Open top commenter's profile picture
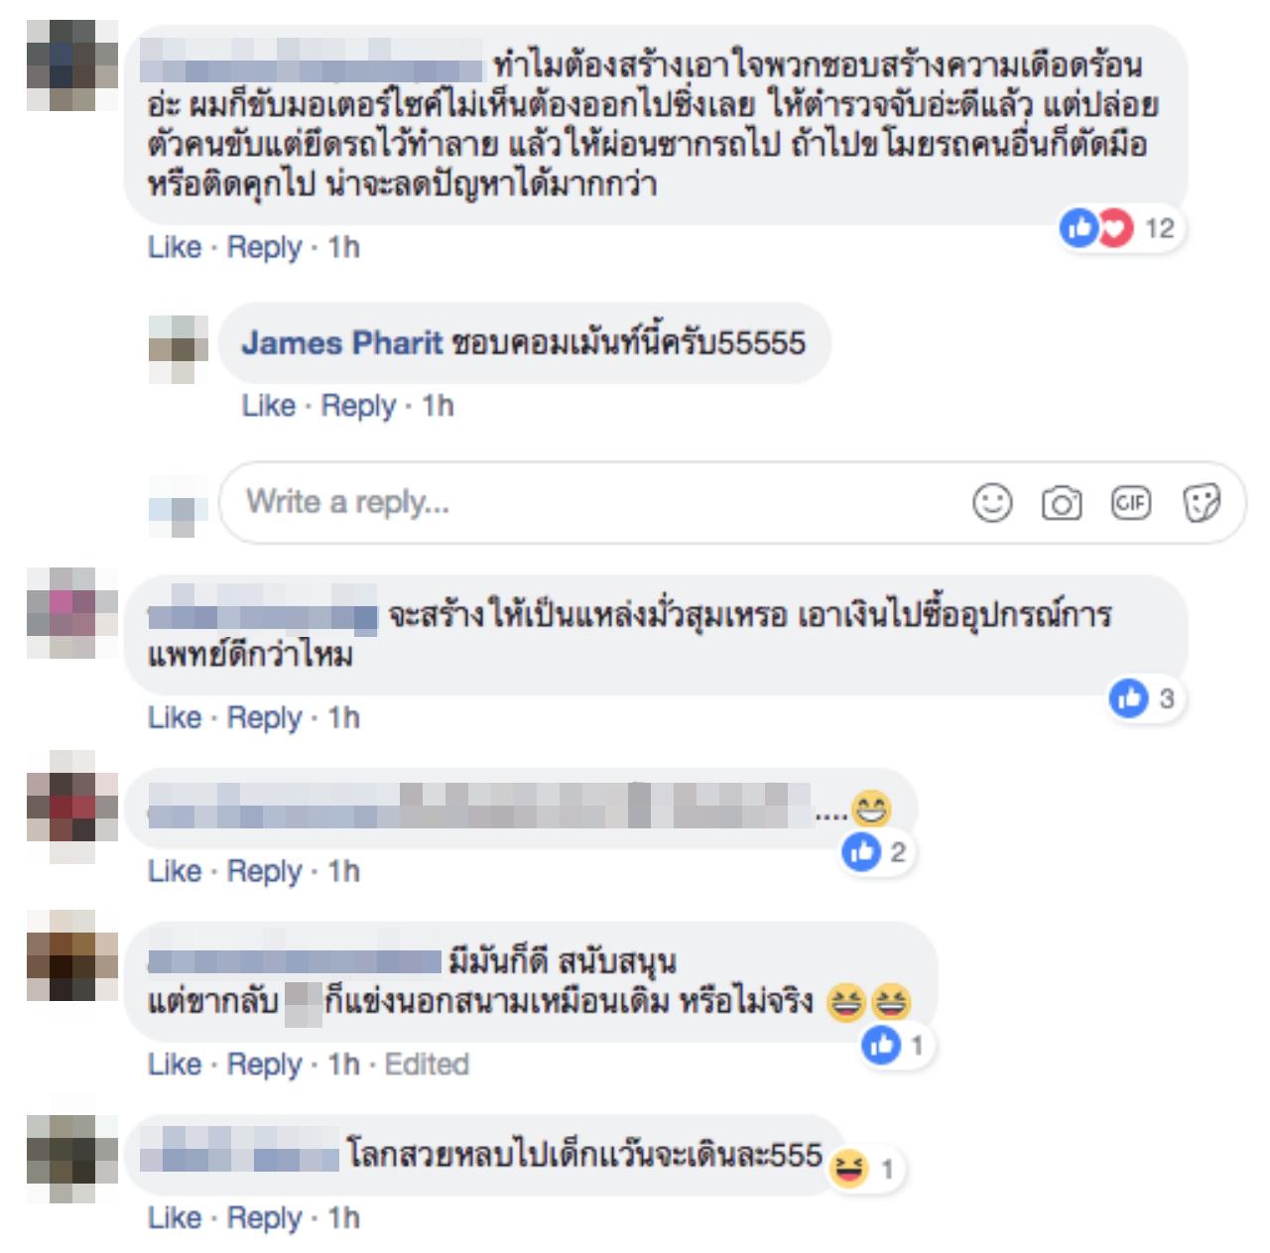Viewport: 1270px width, 1253px height. click(72, 65)
